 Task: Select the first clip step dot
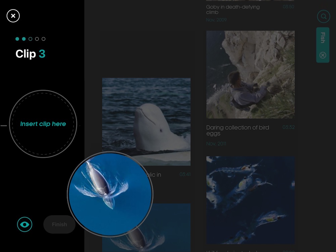point(17,39)
